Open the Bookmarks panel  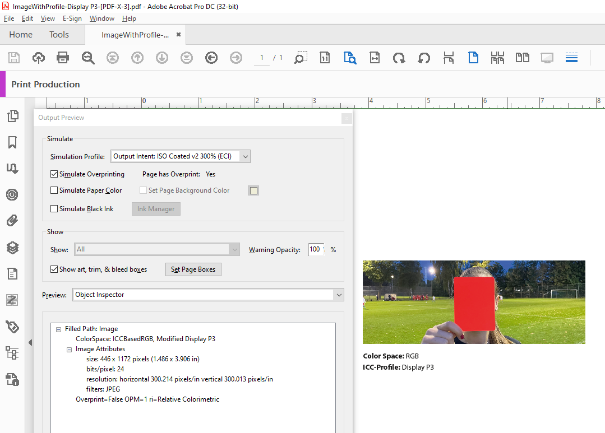[x=13, y=142]
